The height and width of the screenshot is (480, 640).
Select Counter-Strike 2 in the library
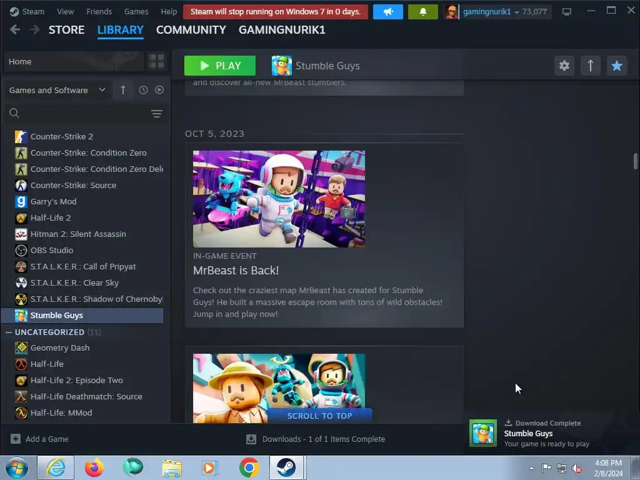(x=62, y=136)
